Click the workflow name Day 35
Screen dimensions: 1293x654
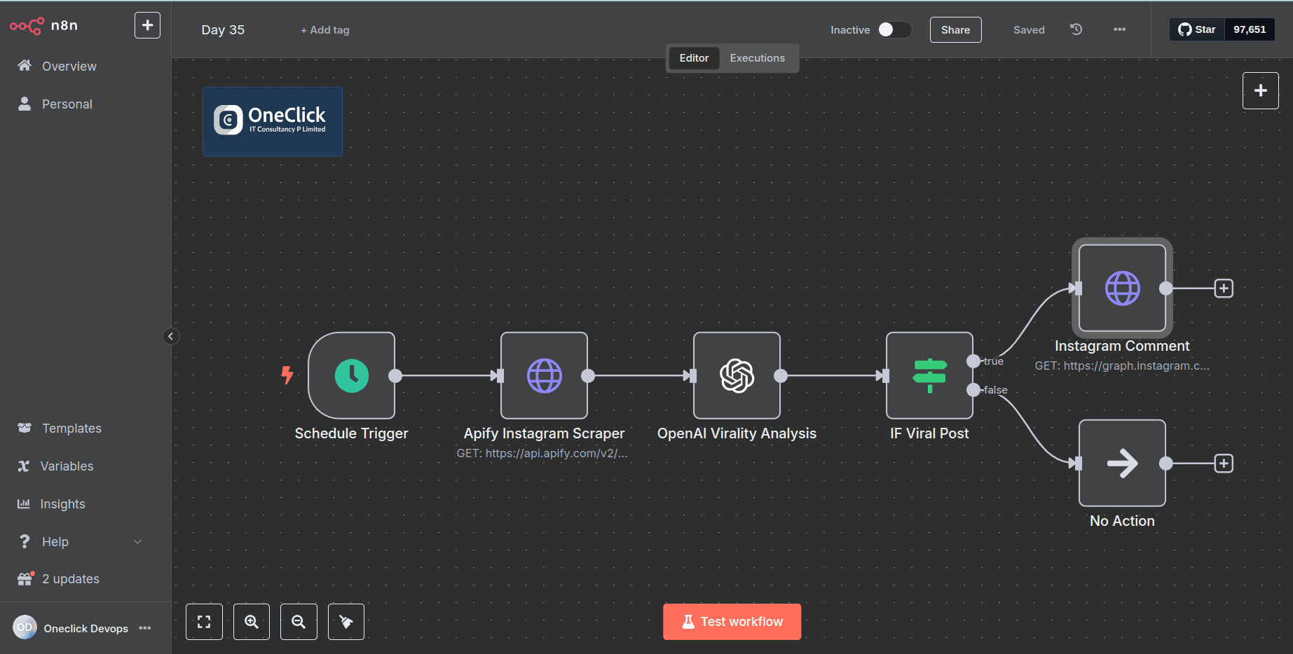[223, 29]
